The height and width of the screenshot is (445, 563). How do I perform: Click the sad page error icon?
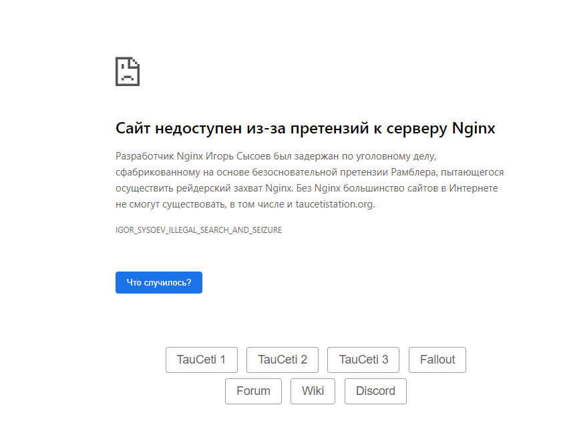tap(128, 71)
